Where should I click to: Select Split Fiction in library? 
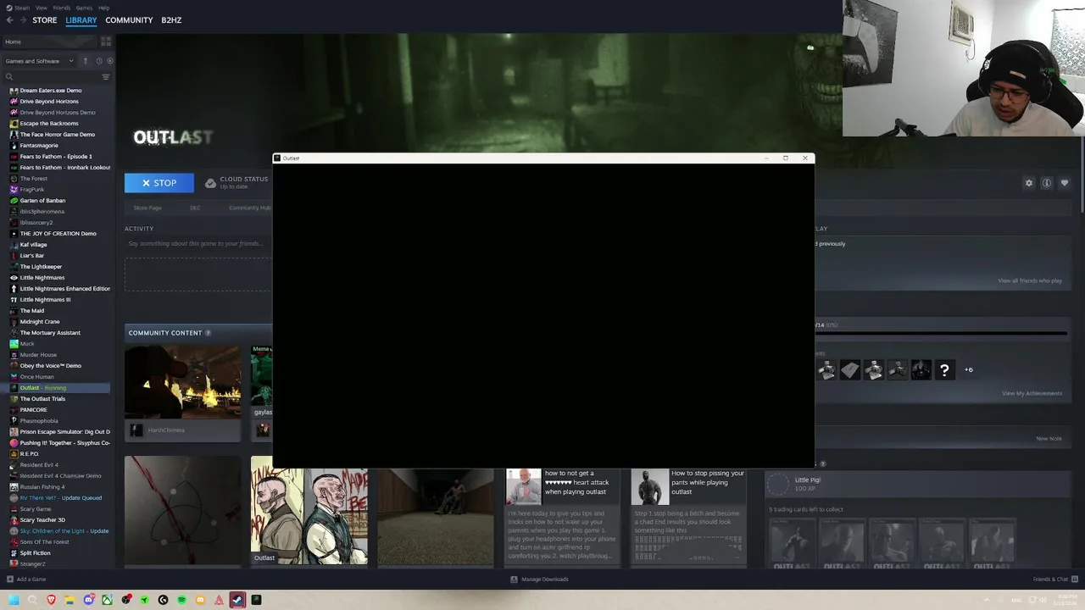click(36, 553)
